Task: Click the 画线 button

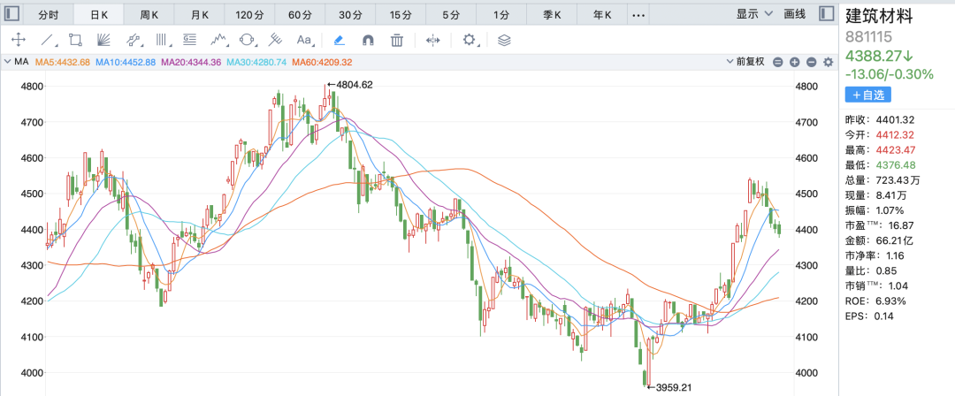Action: [795, 14]
